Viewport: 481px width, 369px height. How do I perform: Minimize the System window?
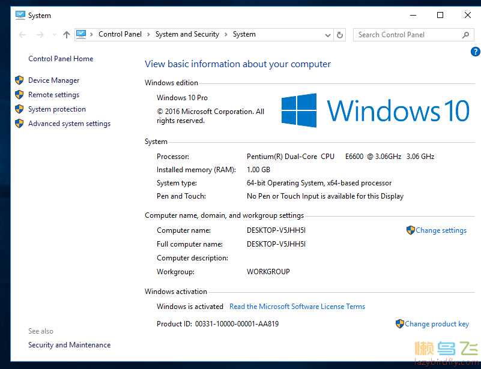click(x=413, y=15)
